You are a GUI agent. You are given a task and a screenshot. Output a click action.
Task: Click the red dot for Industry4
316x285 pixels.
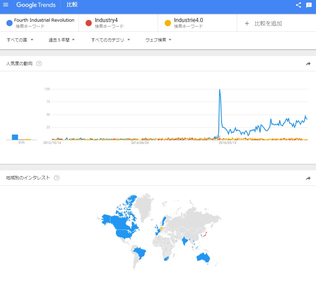point(88,23)
